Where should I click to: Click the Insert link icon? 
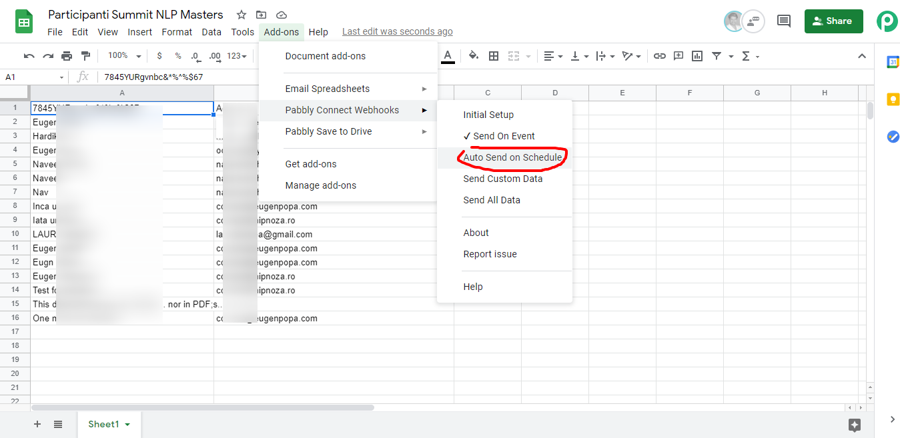660,56
